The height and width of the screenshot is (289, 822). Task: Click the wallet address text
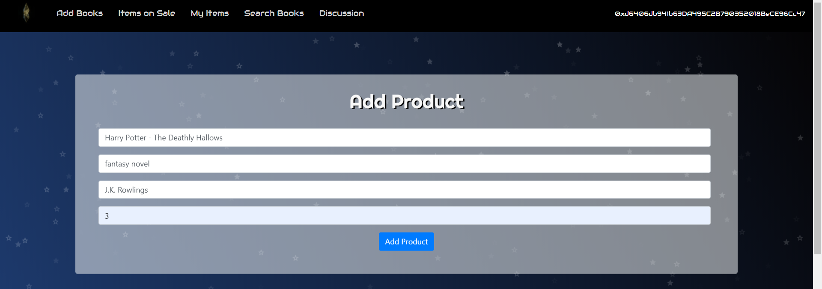[x=710, y=14]
